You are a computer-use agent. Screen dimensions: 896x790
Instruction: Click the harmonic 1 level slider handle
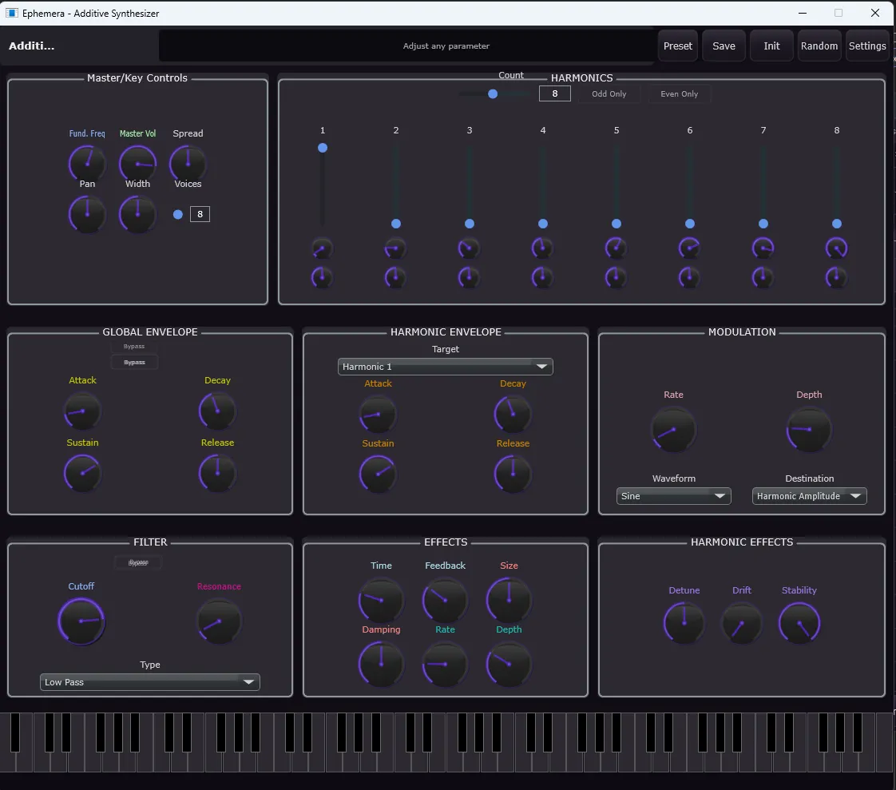point(323,148)
